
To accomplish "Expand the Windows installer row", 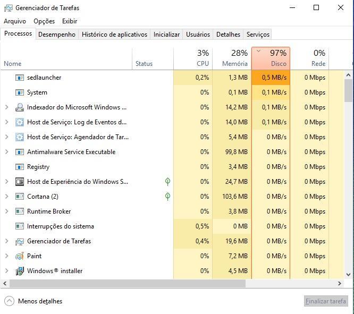I will 6,271.
